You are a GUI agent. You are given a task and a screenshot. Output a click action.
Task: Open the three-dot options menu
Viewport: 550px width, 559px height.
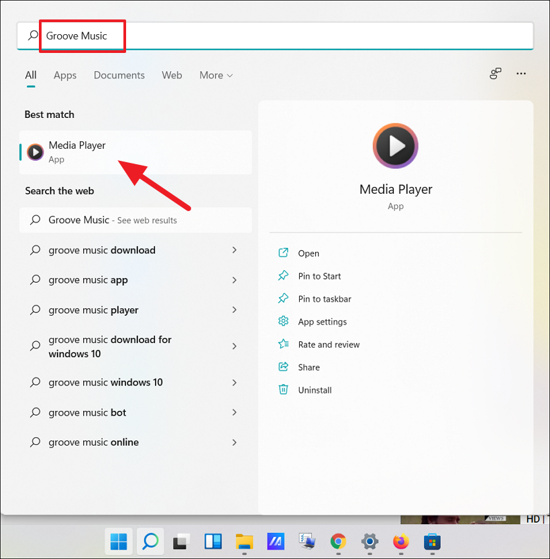[x=521, y=74]
